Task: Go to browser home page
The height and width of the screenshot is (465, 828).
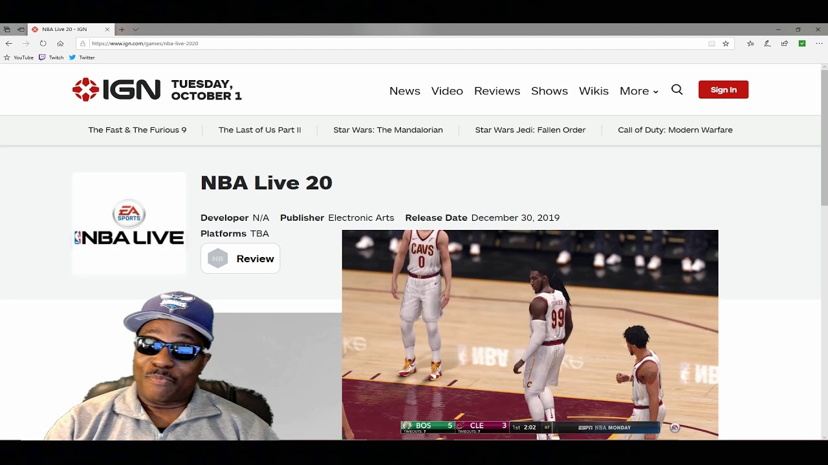Action: (x=60, y=43)
